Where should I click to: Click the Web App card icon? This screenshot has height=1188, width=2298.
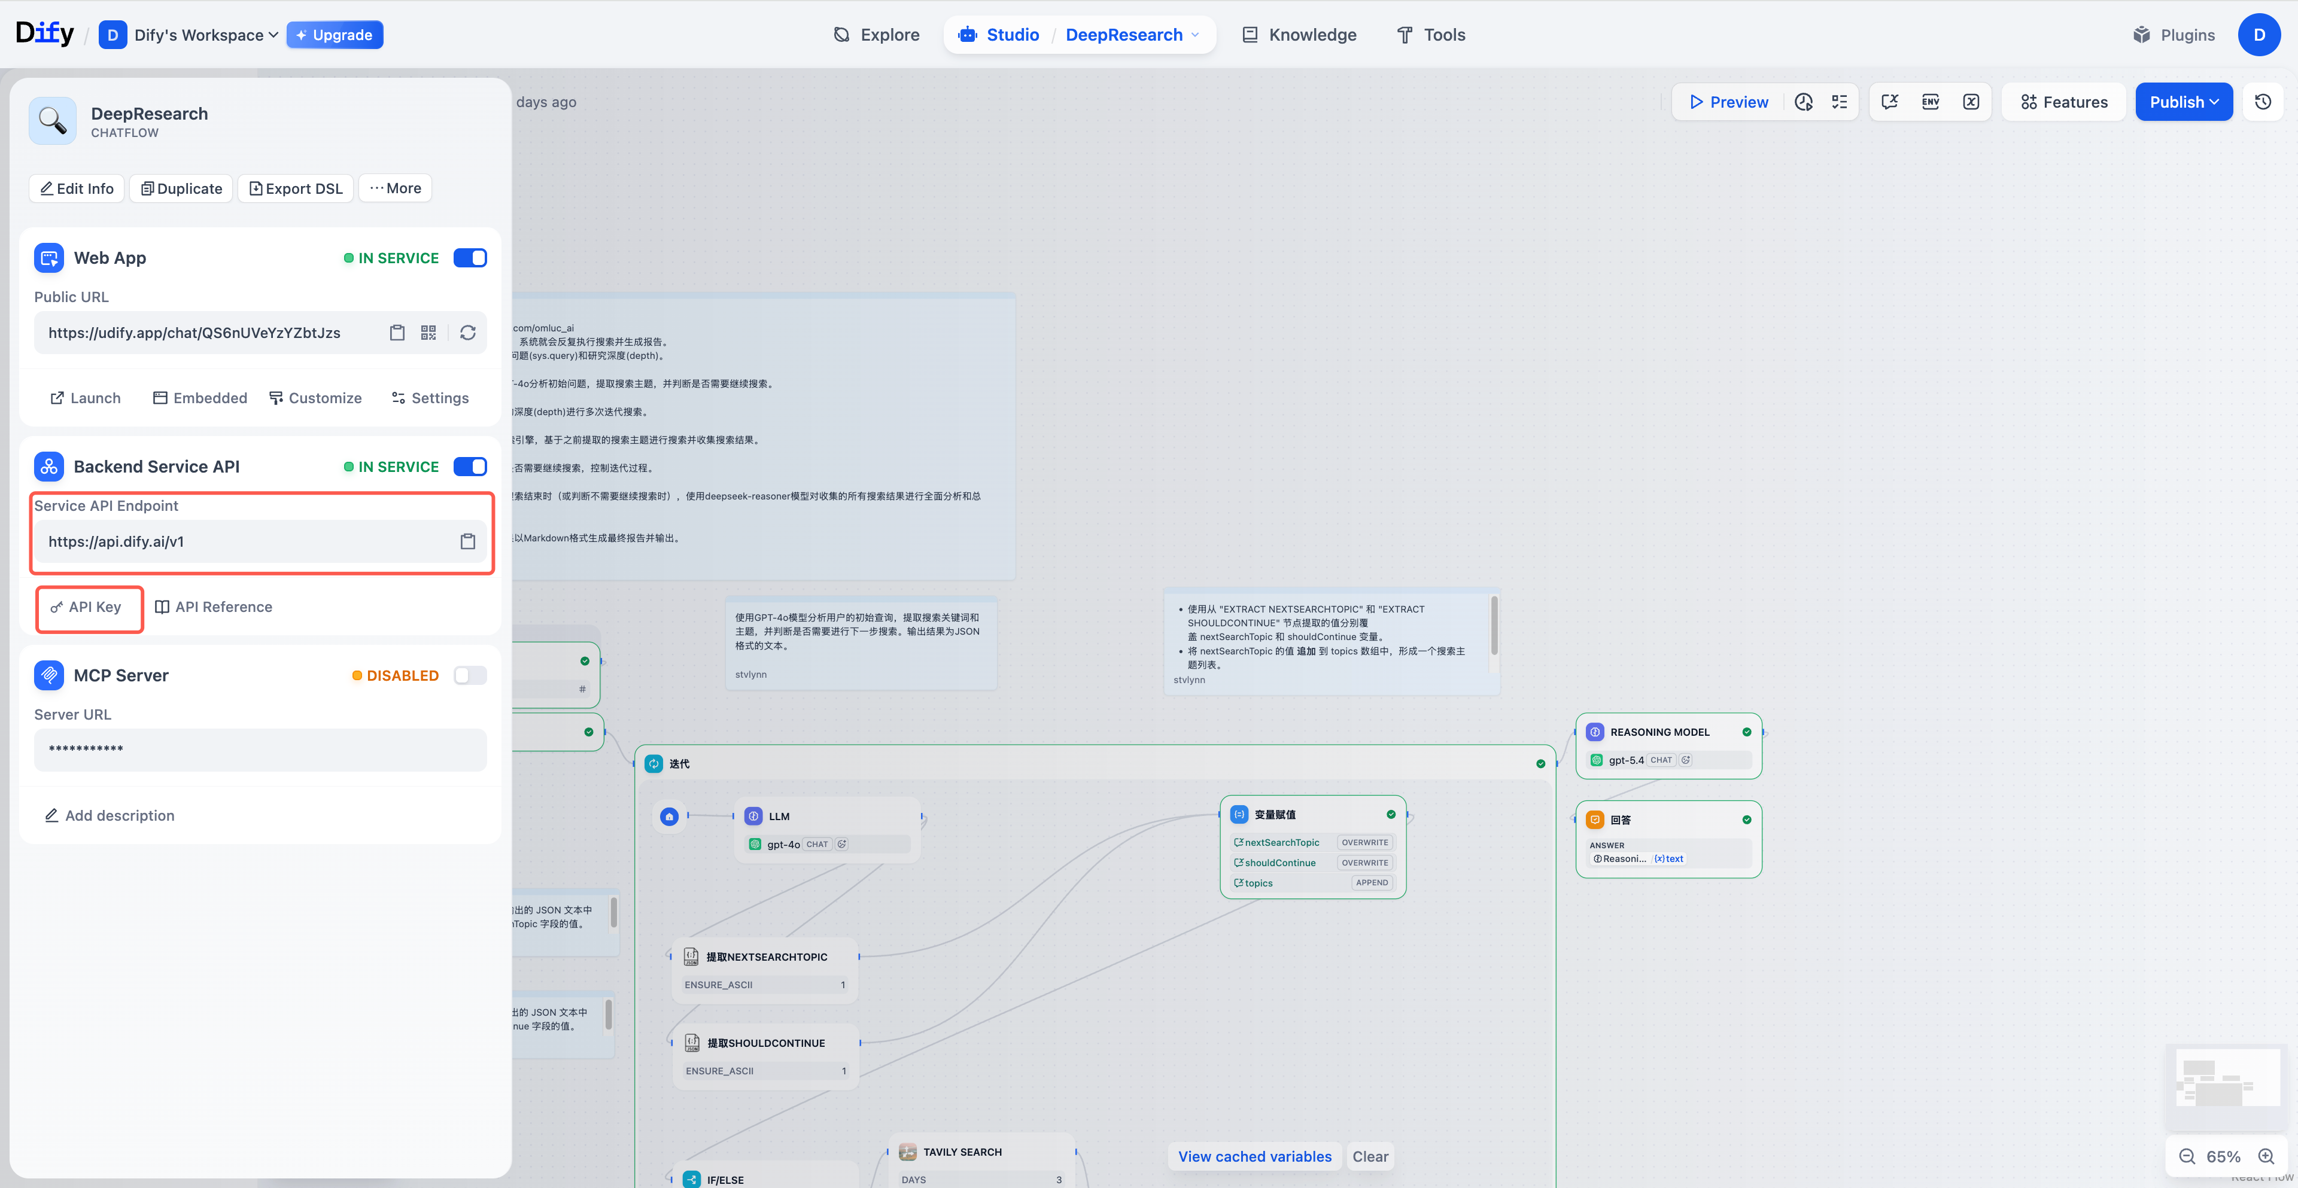(49, 258)
